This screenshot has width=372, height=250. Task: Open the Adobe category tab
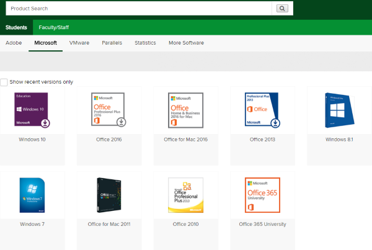point(14,43)
